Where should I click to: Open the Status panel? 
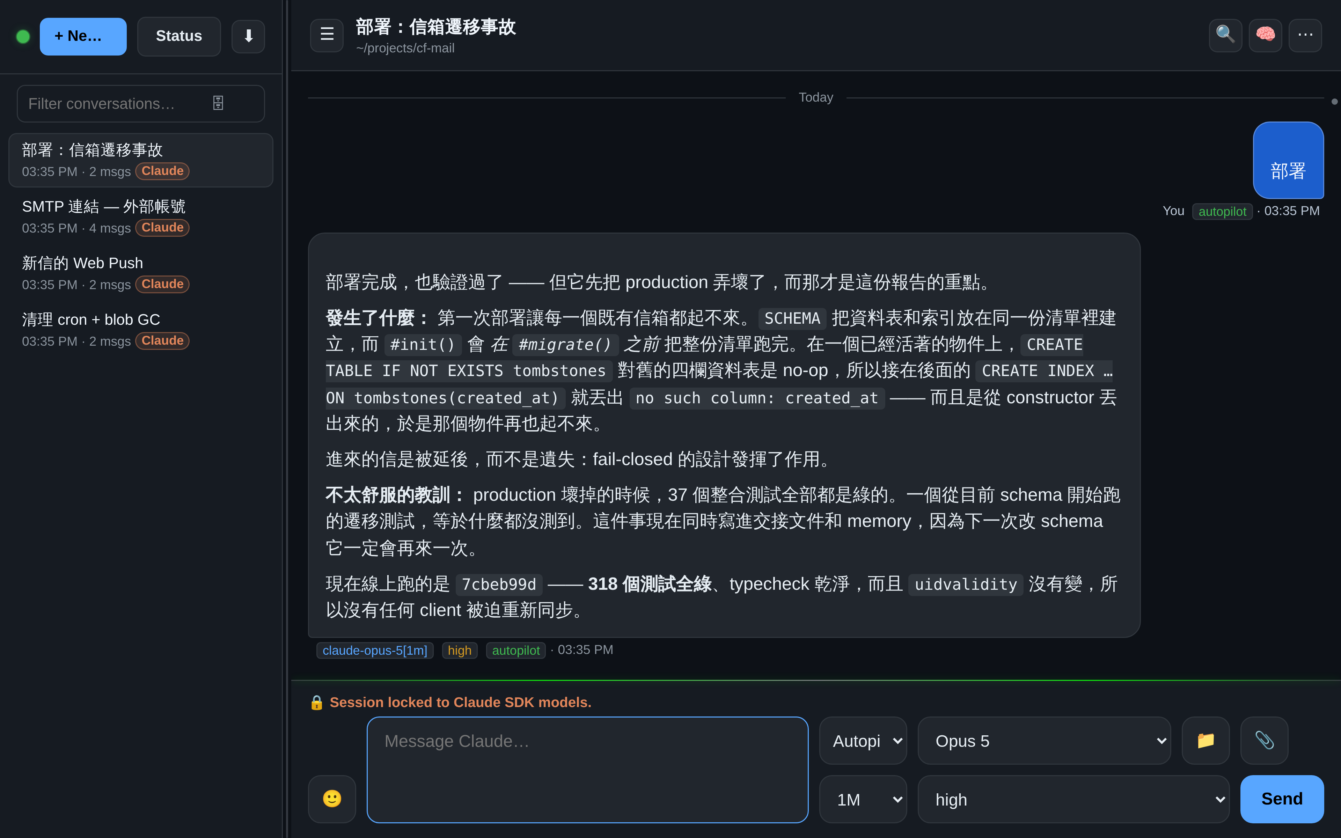pyautogui.click(x=179, y=37)
